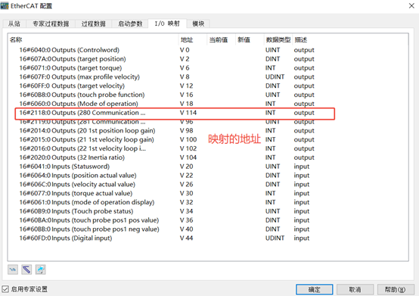Click address cell V 0

tap(185, 50)
